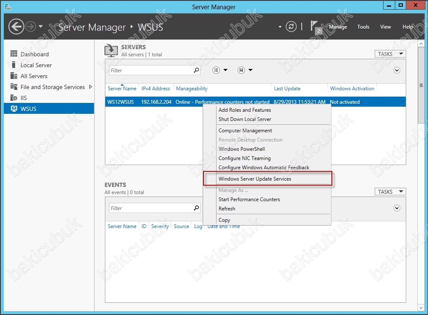The width and height of the screenshot is (428, 315).
Task: Click the File and Storage Services icon
Action: (14, 87)
